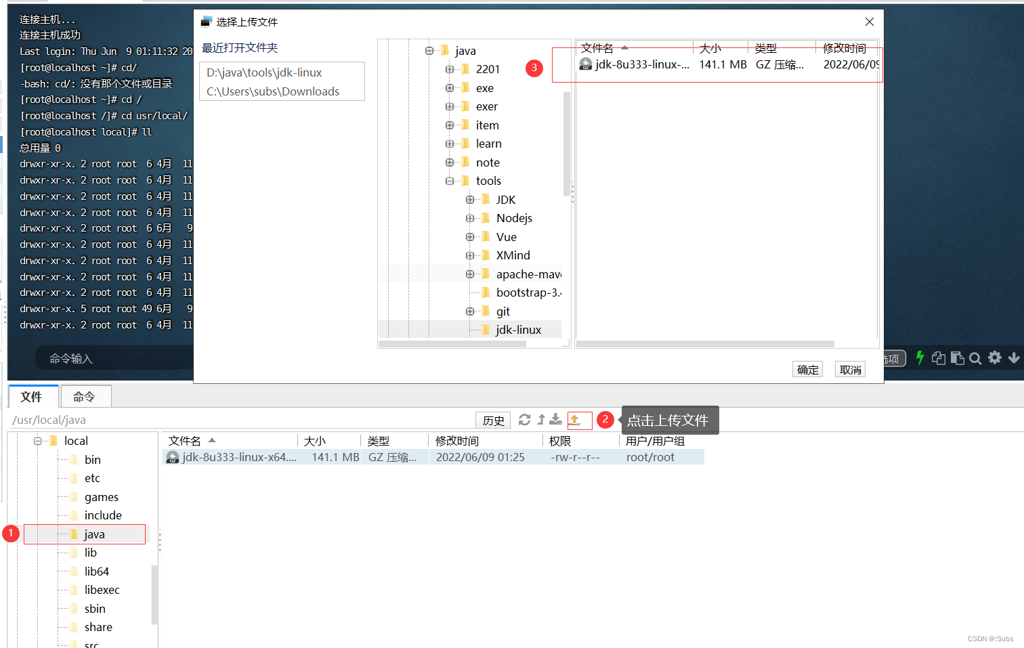1024x648 pixels.
Task: Select the upload file icon highlighted in red
Action: [580, 420]
